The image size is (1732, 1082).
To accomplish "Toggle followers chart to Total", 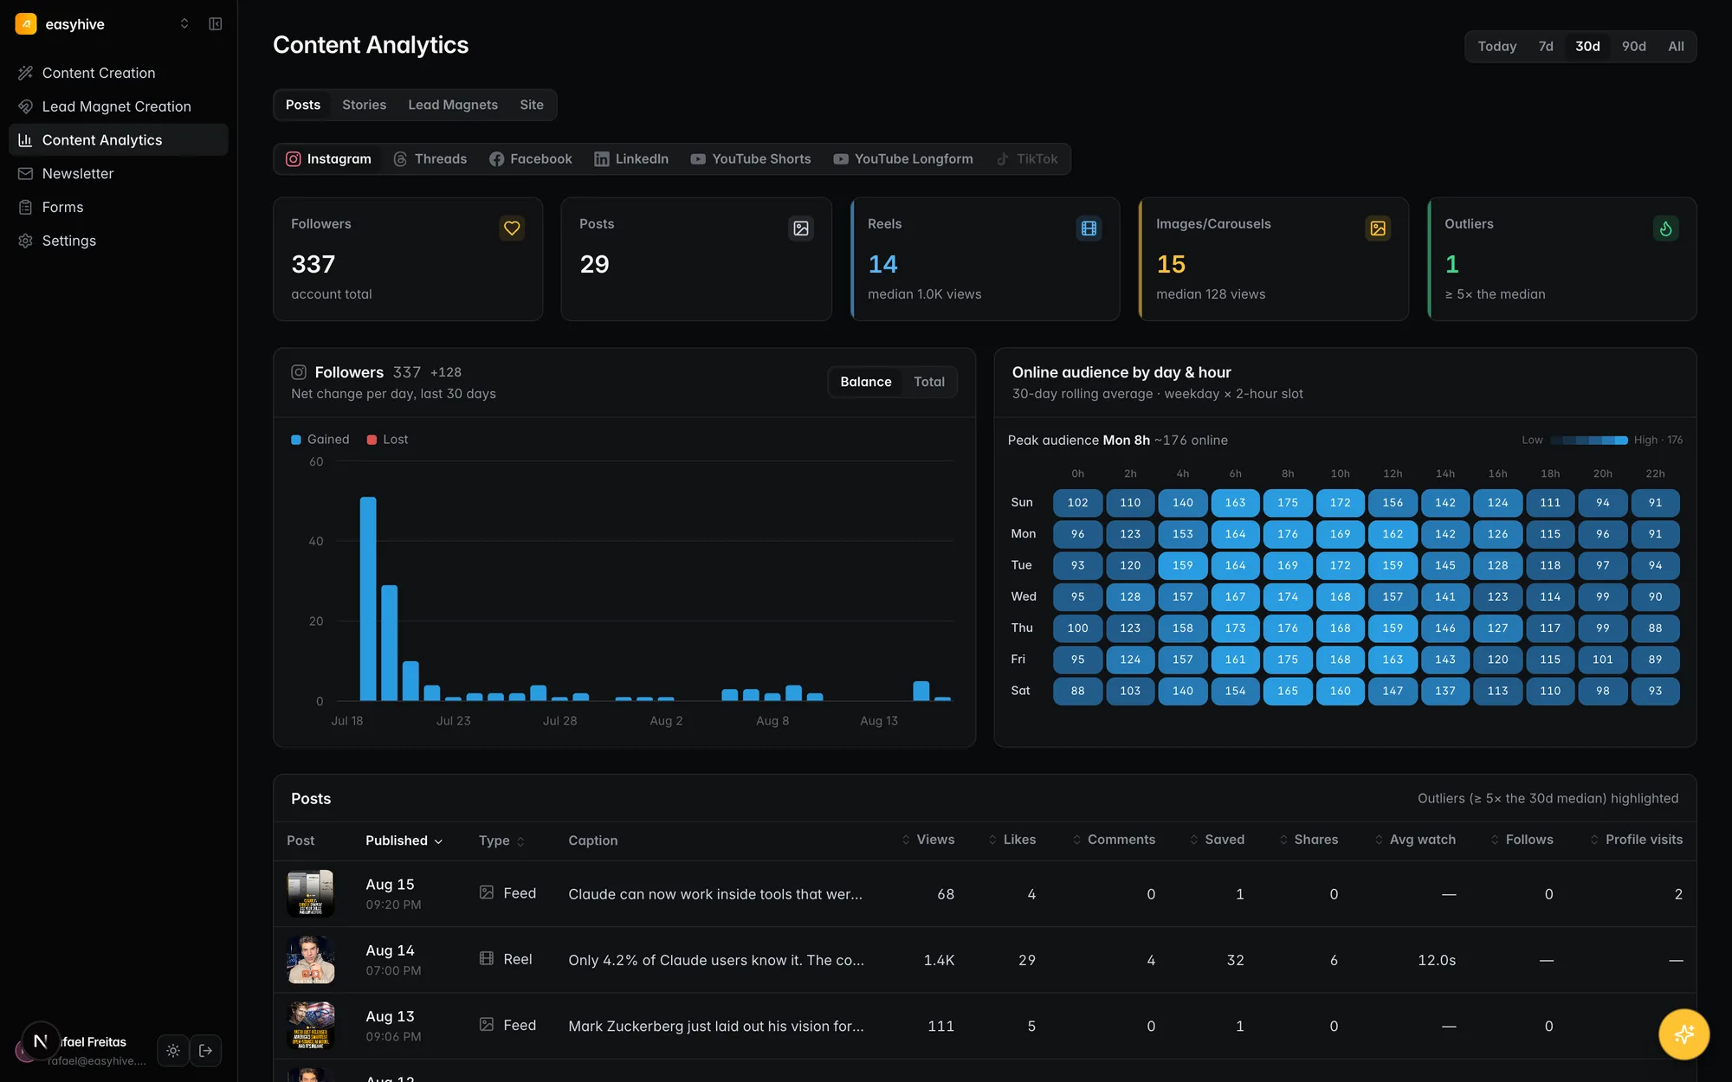I will coord(929,382).
